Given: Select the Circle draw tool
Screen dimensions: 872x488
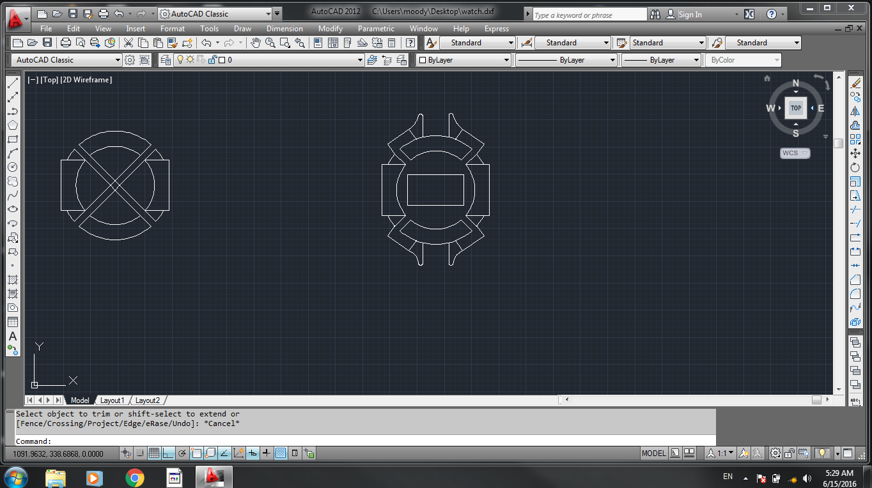Looking at the screenshot, I should click(x=13, y=167).
